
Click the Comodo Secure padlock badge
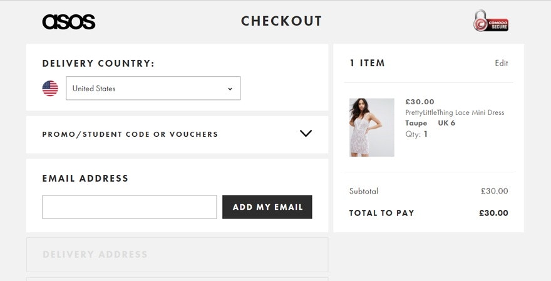click(x=490, y=21)
